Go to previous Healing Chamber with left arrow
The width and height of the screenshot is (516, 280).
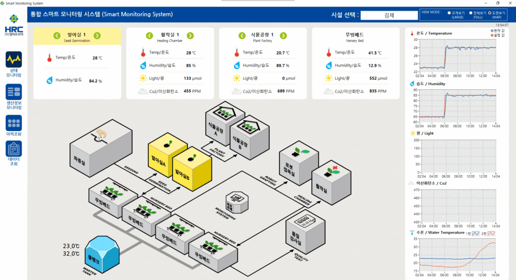[x=149, y=35]
